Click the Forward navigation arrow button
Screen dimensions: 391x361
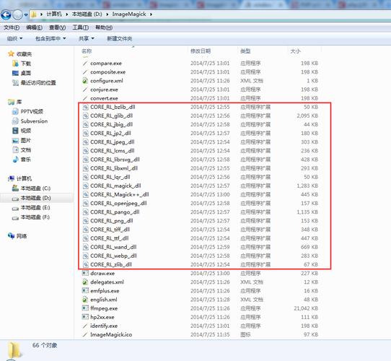pyautogui.click(x=17, y=15)
